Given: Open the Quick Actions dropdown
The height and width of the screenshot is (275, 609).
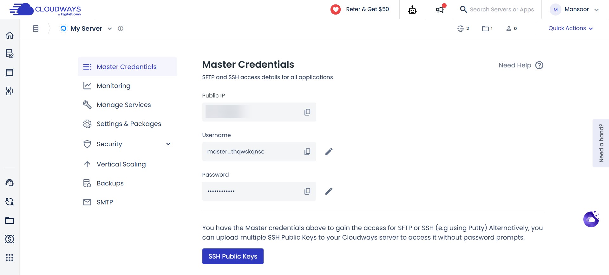Looking at the screenshot, I should click(570, 28).
